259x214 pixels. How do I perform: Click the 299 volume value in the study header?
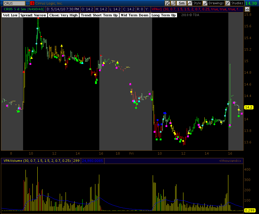(76, 161)
